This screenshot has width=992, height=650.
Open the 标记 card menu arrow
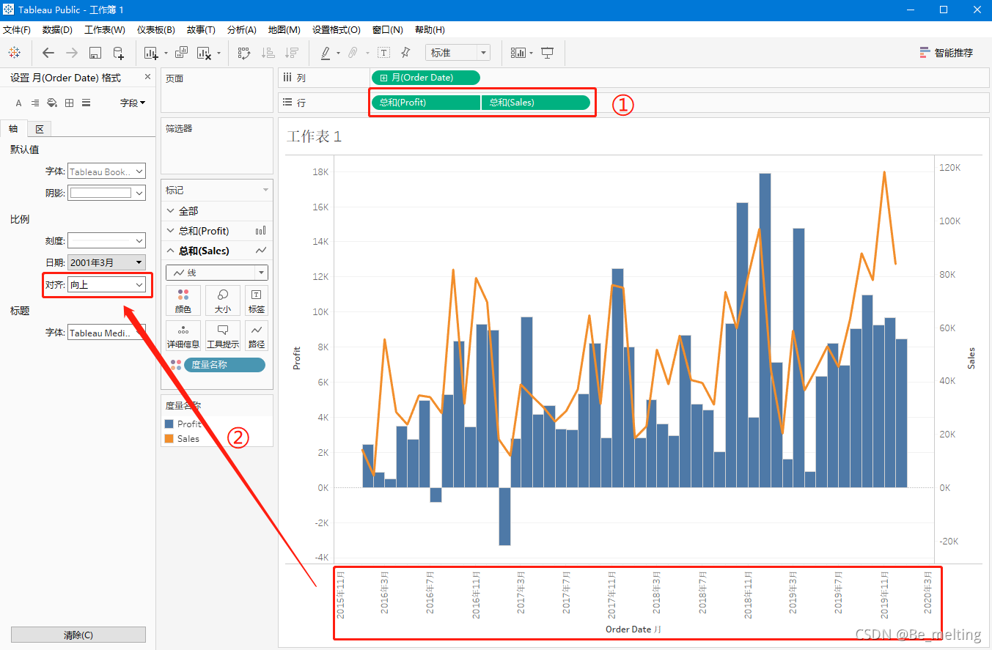[265, 190]
